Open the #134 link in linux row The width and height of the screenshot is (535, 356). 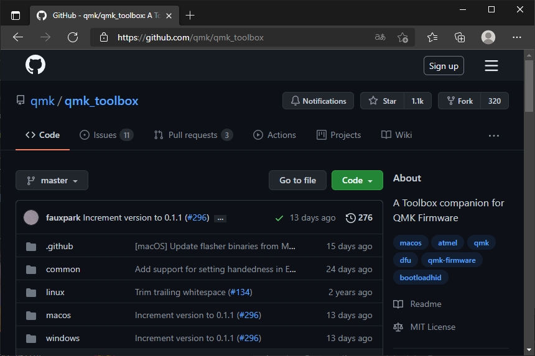[240, 292]
